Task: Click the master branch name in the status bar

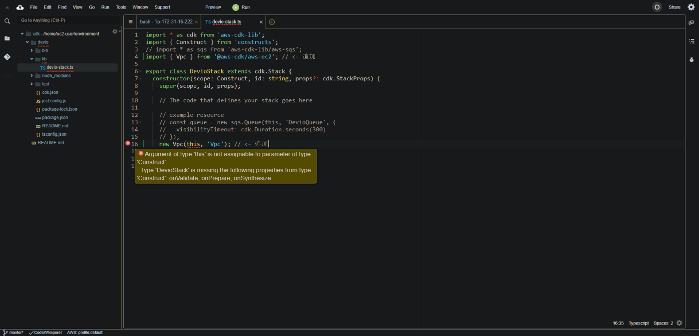Action: [x=16, y=333]
